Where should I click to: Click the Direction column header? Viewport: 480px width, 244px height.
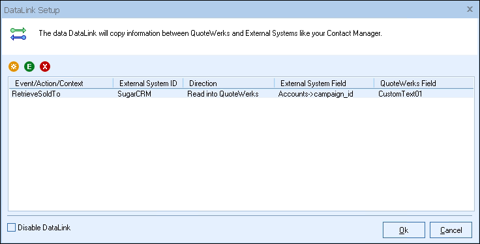point(229,84)
